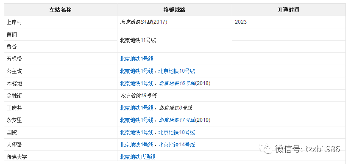Open 北京地铁1号线 link in 木樨地 row
This screenshot has height=164, width=351.
[136, 83]
